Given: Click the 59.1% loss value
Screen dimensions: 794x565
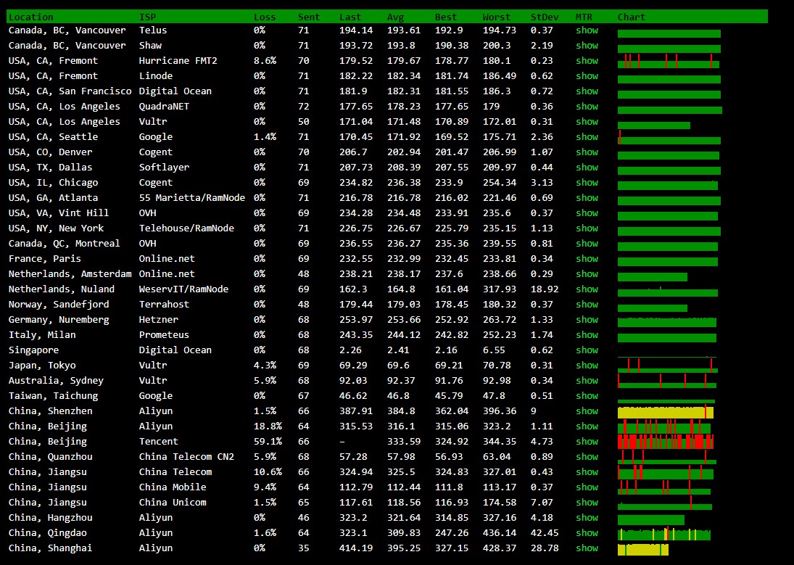Looking at the screenshot, I should (268, 442).
